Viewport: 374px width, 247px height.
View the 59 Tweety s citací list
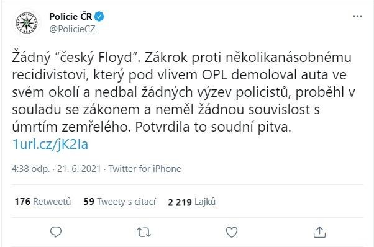(x=120, y=202)
